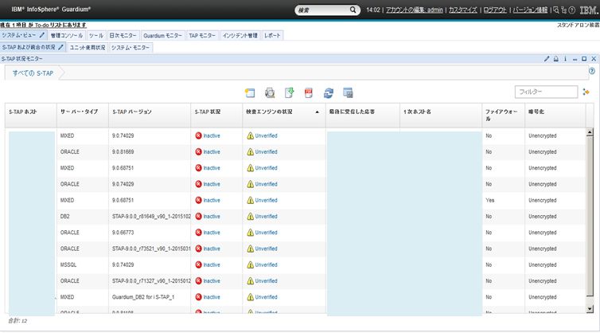Viewport: 600px width, 333px height.
Task: Click the help icon on S-TAP panel
Action: point(591,71)
